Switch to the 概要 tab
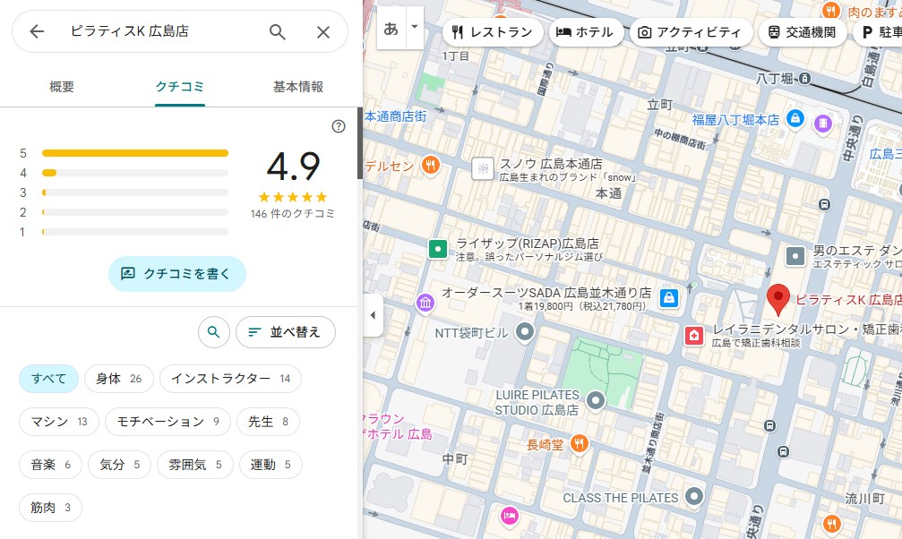Screen dimensions: 902x539 click(x=62, y=87)
